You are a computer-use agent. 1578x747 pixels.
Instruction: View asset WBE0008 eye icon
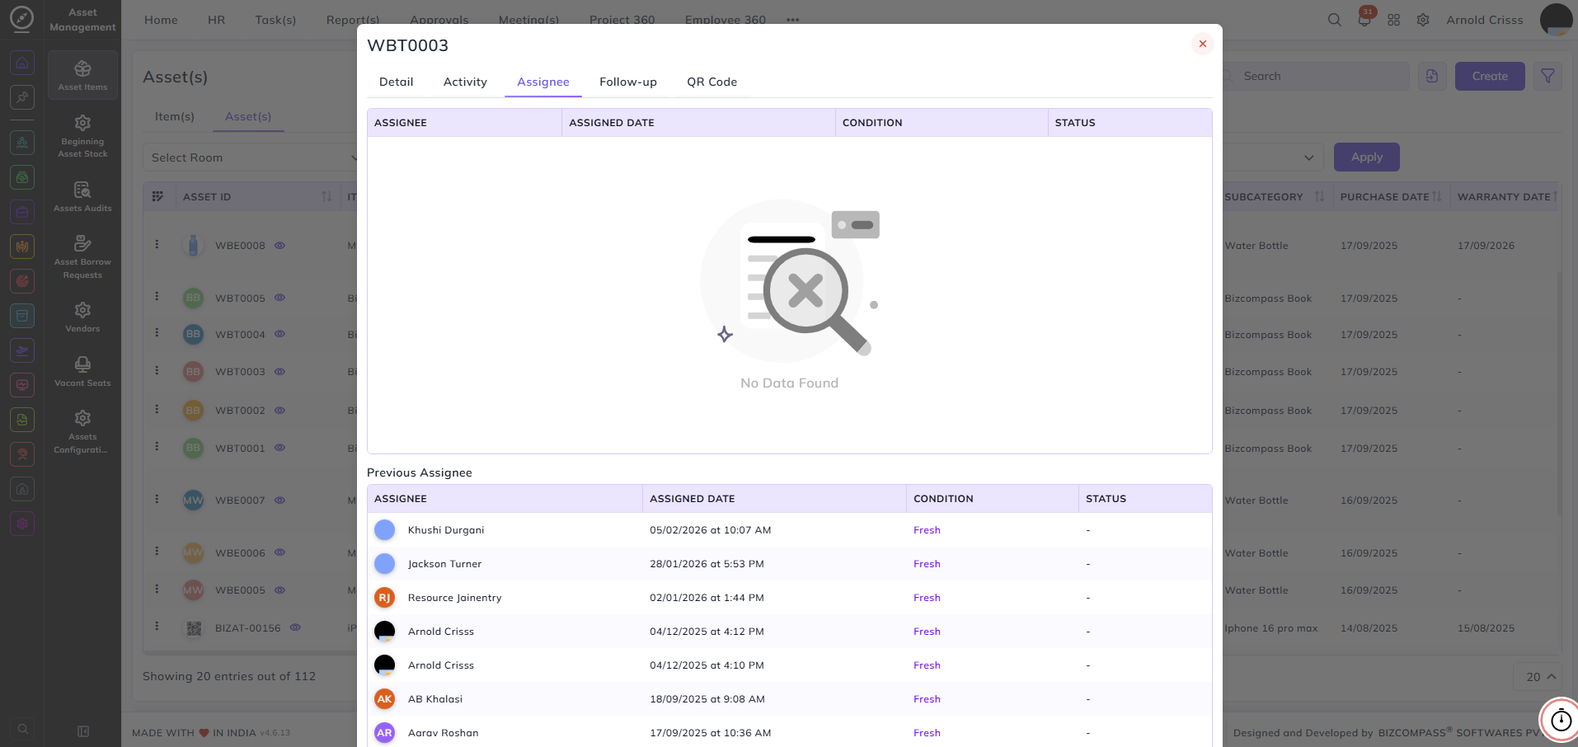tap(279, 246)
